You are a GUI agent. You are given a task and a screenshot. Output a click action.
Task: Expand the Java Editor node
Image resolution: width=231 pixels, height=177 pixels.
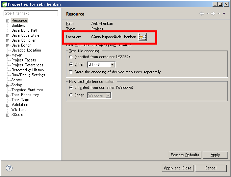click(x=8, y=46)
